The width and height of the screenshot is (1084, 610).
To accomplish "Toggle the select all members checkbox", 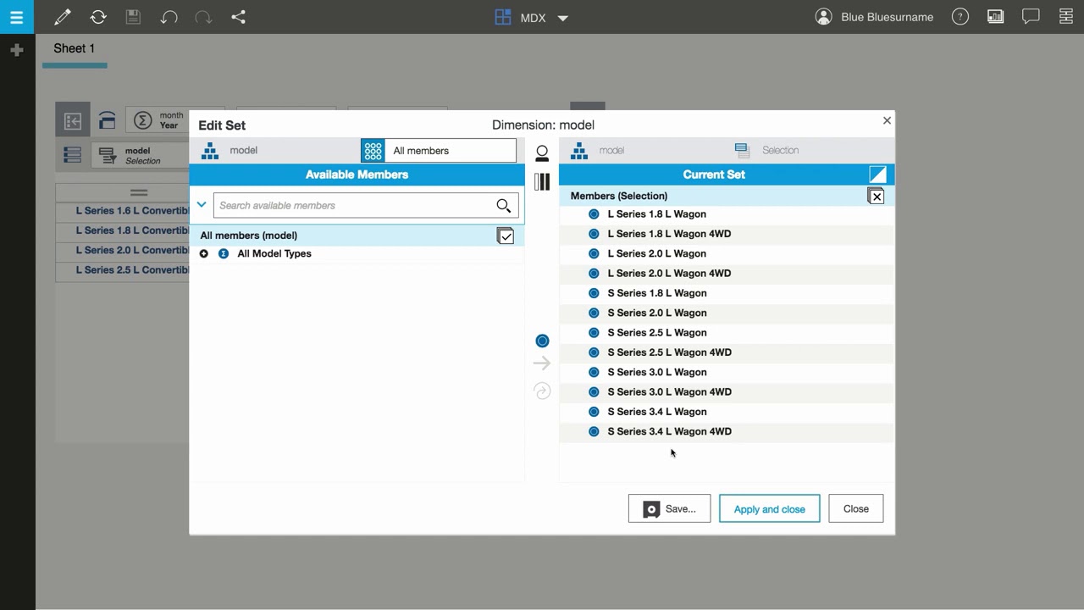I will point(506,236).
